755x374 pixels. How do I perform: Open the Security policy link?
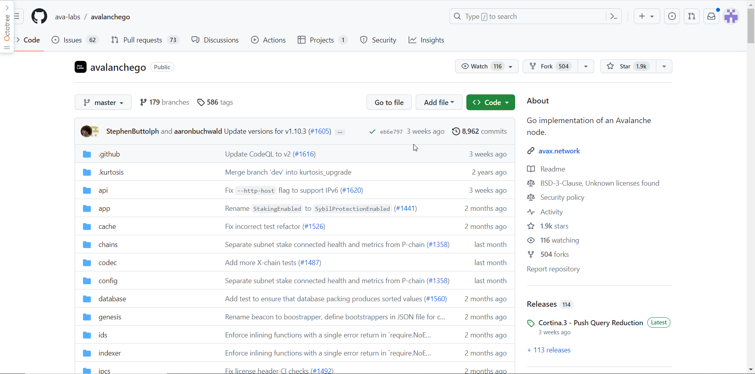(562, 197)
